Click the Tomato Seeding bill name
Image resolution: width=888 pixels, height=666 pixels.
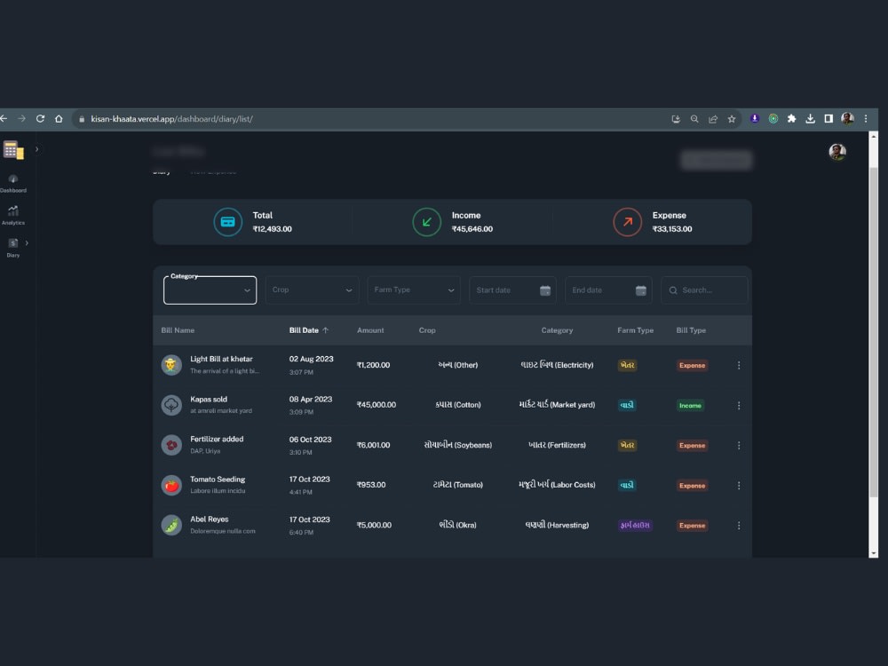click(218, 480)
